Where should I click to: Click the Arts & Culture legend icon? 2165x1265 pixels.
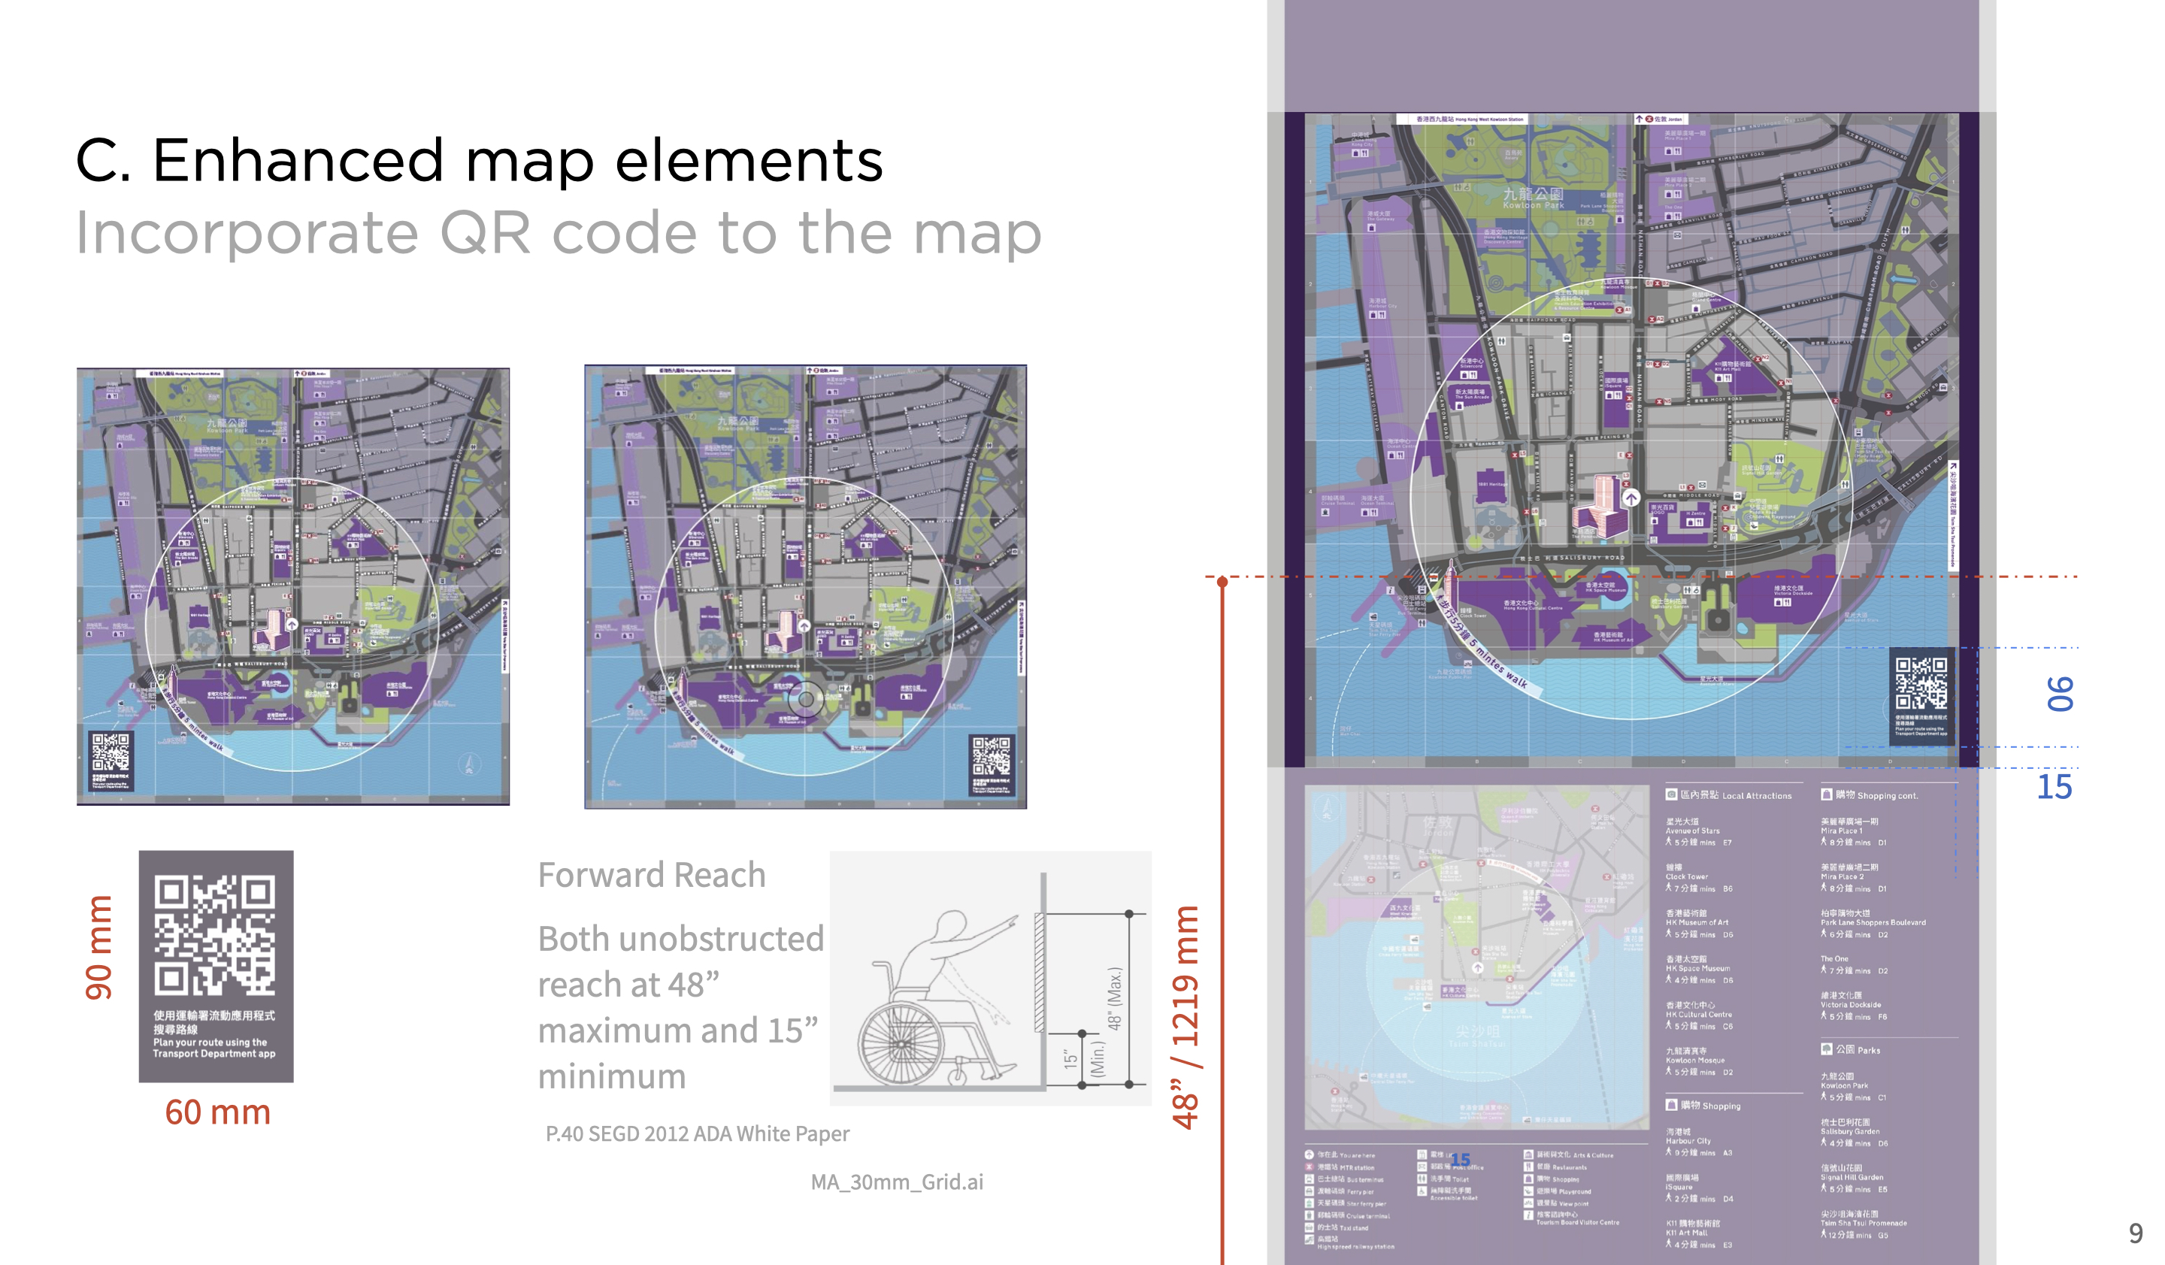pos(1528,1155)
